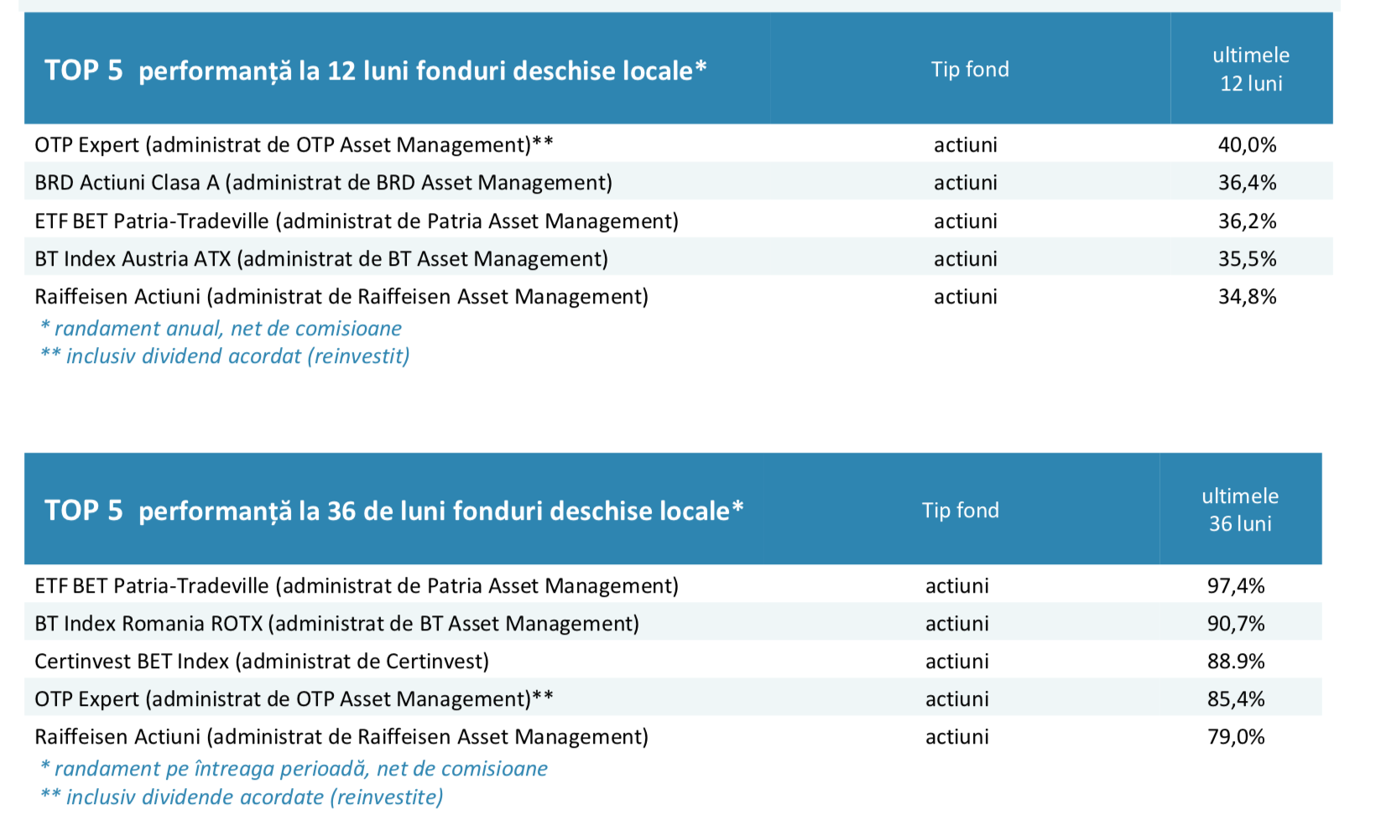Select the 35,5% return value

[x=1247, y=259]
